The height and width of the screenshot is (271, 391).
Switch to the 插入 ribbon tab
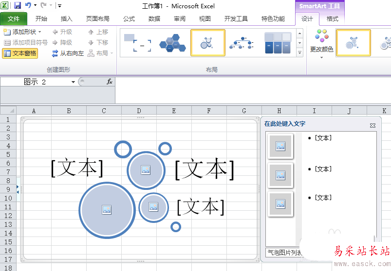pos(66,18)
